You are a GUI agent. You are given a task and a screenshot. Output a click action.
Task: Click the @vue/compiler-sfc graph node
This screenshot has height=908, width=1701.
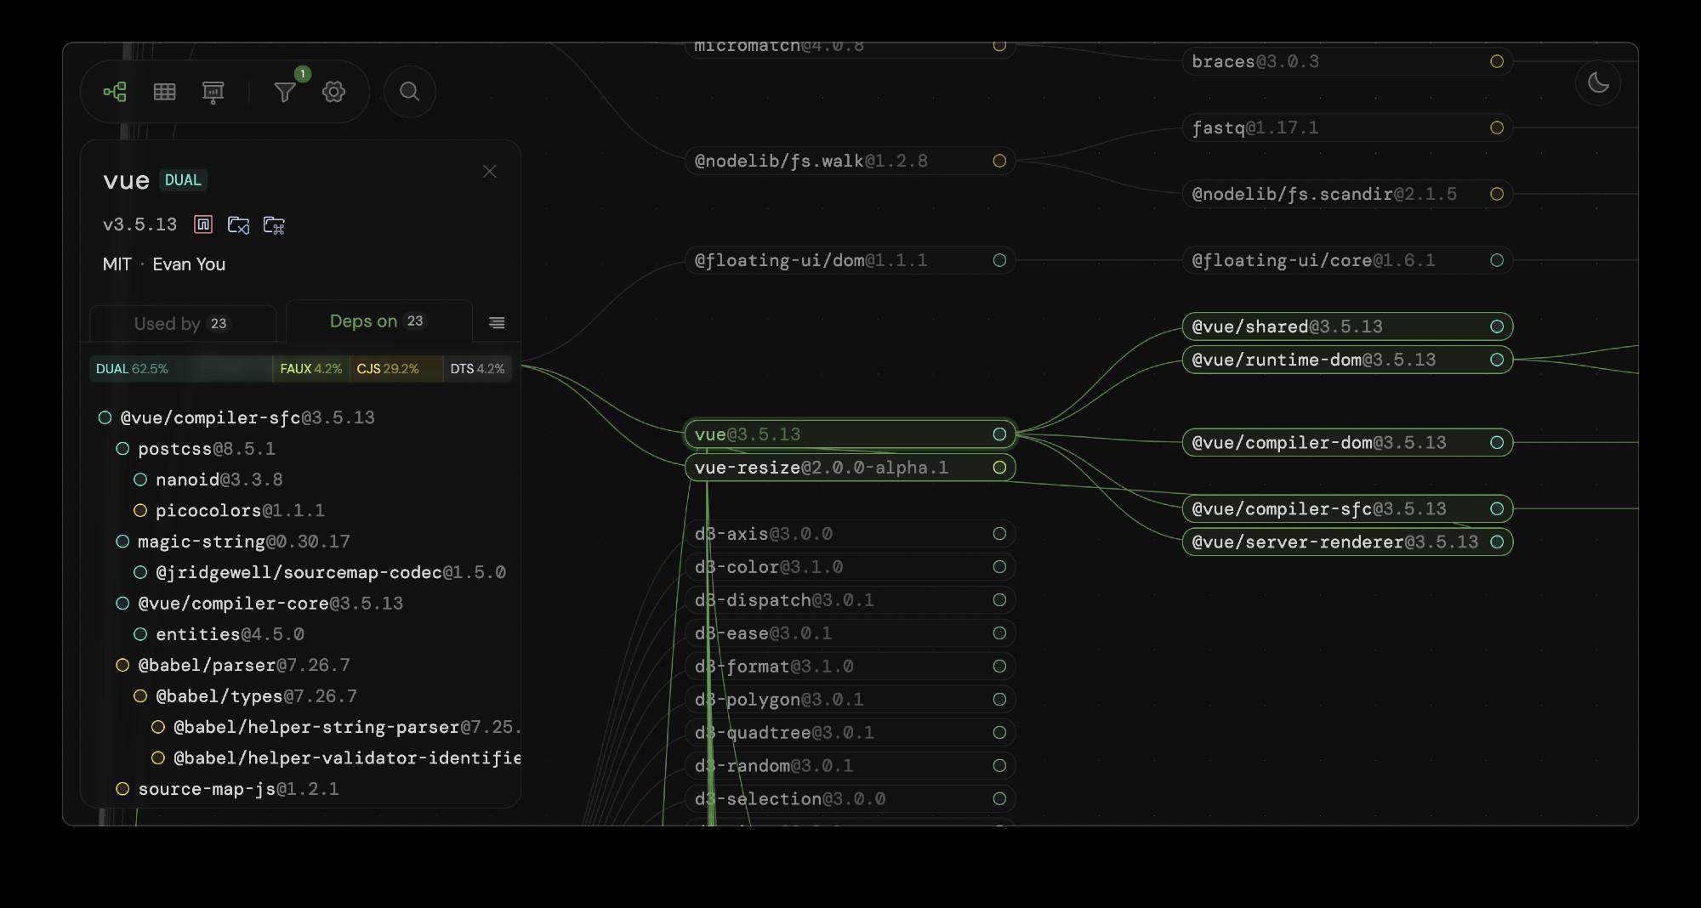point(1347,508)
